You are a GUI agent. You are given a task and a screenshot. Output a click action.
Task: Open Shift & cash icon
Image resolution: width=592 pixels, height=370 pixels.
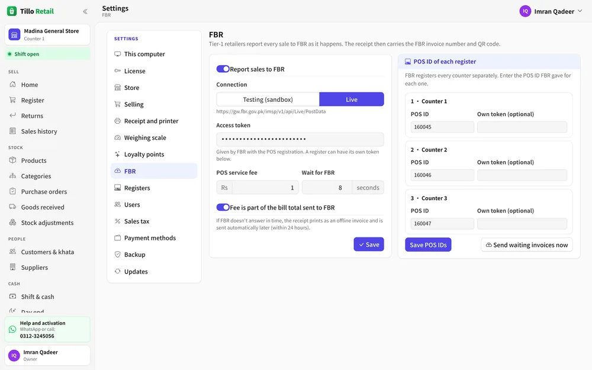click(13, 297)
